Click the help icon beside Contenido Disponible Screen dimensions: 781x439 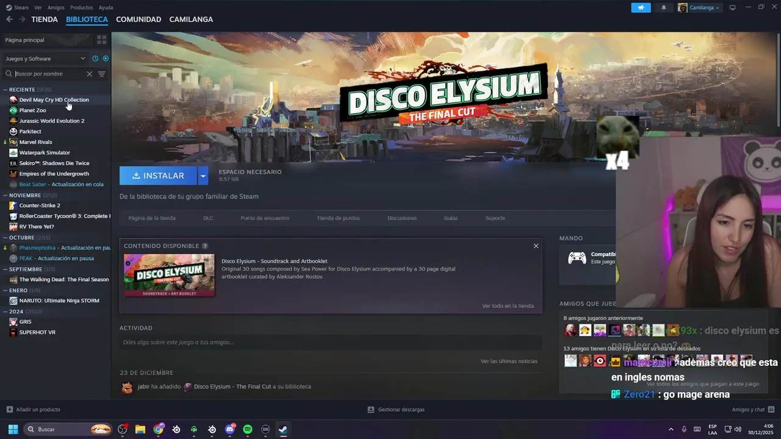205,246
